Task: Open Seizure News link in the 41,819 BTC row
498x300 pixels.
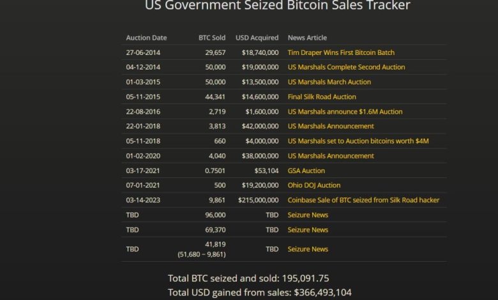Action: pos(308,249)
